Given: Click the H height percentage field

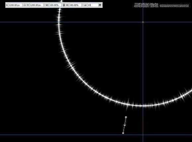Looking at the screenshot, I should click(75, 5).
